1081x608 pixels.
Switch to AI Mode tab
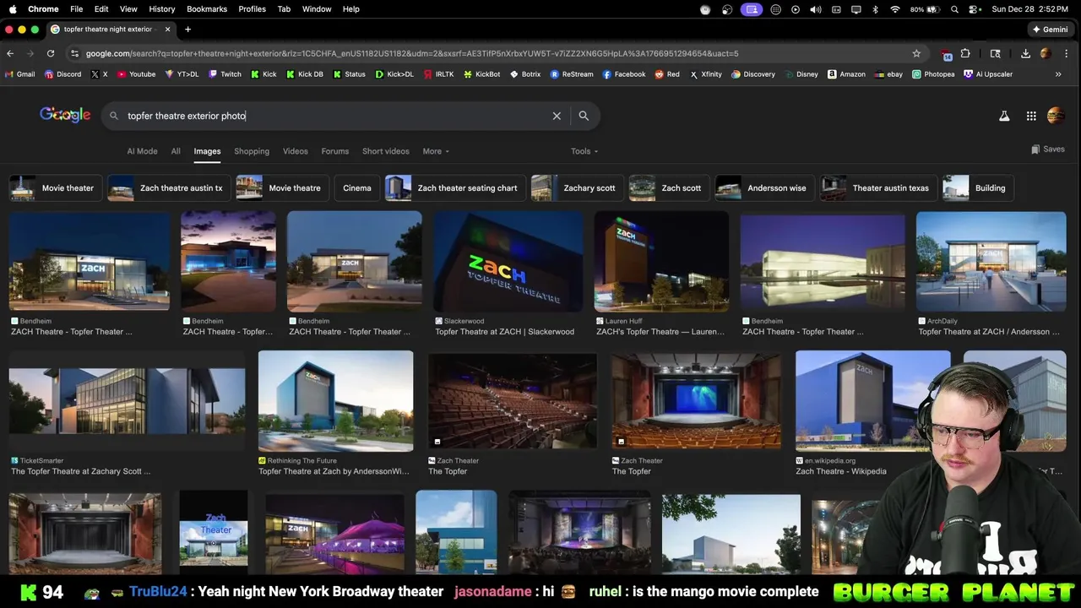tap(142, 151)
